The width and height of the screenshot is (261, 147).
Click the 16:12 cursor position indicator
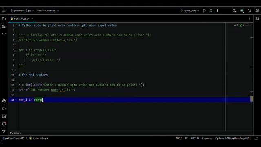pos(179,138)
